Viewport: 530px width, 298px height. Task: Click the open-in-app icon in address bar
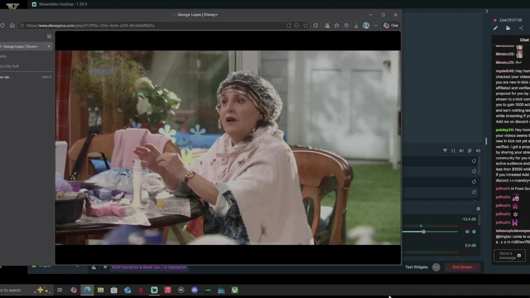pyautogui.click(x=289, y=25)
